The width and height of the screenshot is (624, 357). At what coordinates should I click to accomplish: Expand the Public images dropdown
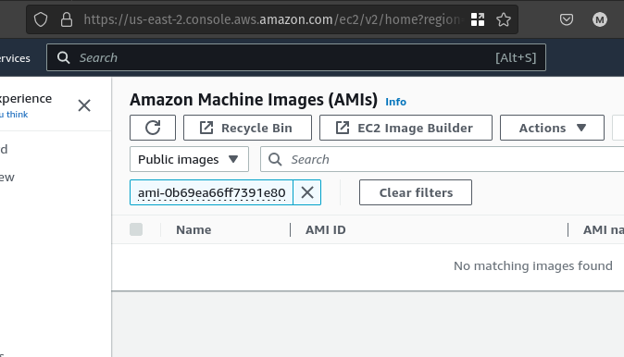tap(190, 159)
